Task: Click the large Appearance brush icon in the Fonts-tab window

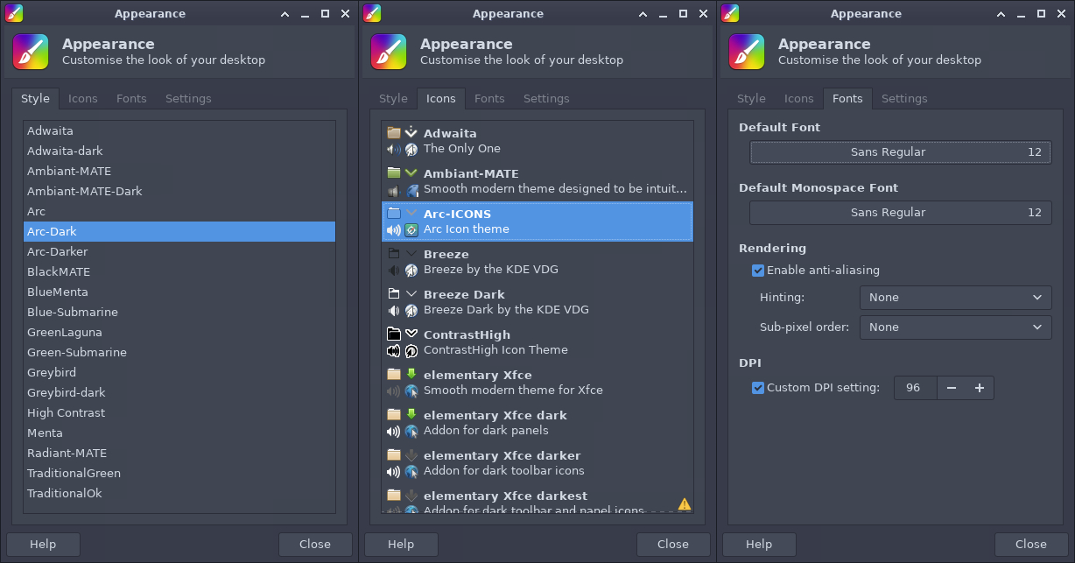Action: 747,52
